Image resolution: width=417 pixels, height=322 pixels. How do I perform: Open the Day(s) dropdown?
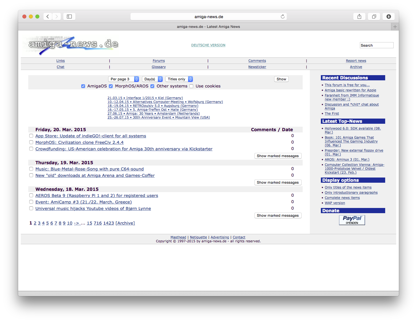(152, 79)
